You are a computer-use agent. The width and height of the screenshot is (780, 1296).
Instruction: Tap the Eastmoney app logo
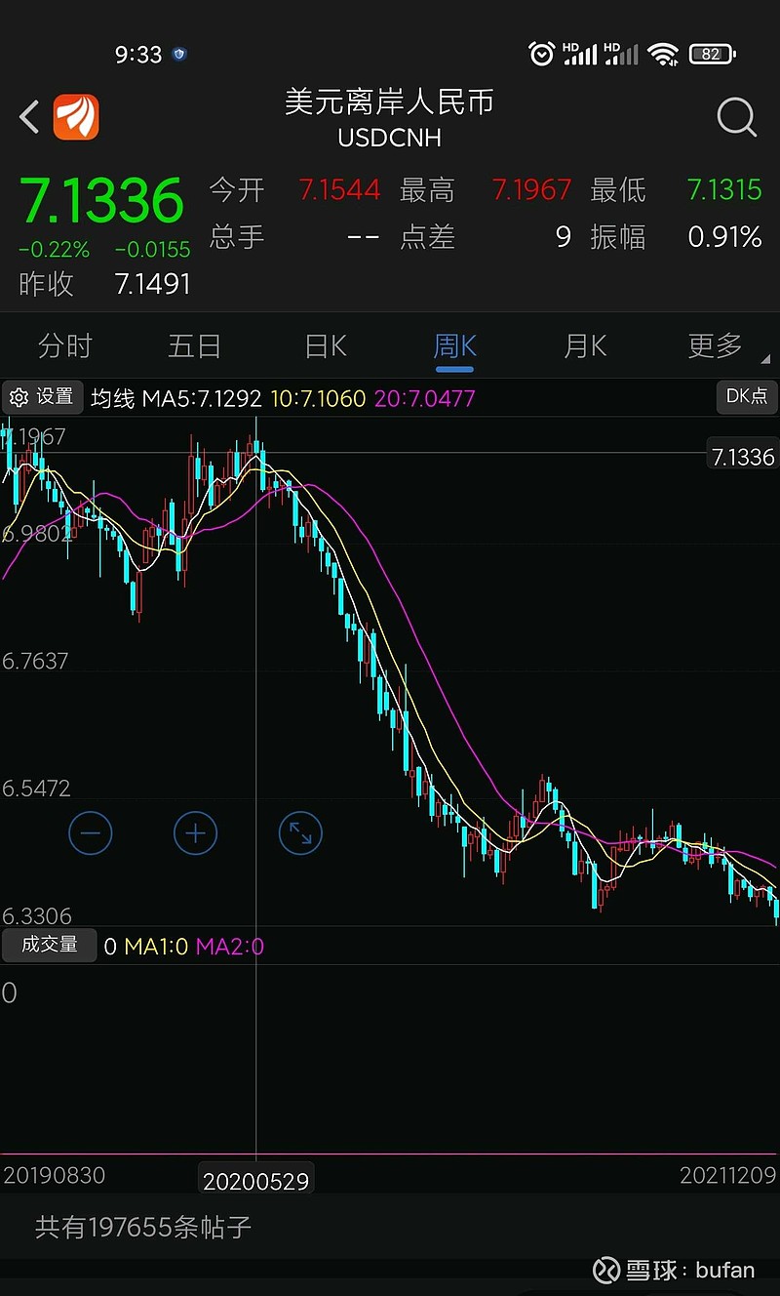click(x=75, y=116)
